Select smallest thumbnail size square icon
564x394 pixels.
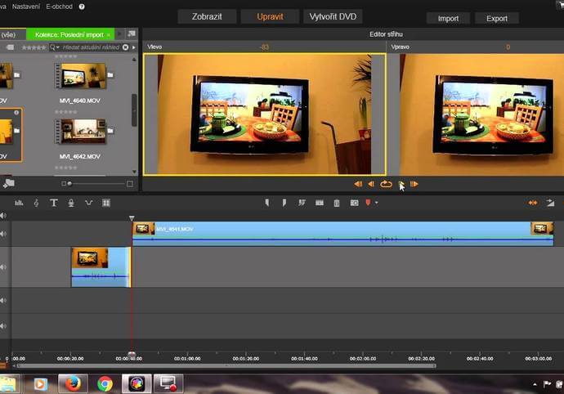pos(64,184)
